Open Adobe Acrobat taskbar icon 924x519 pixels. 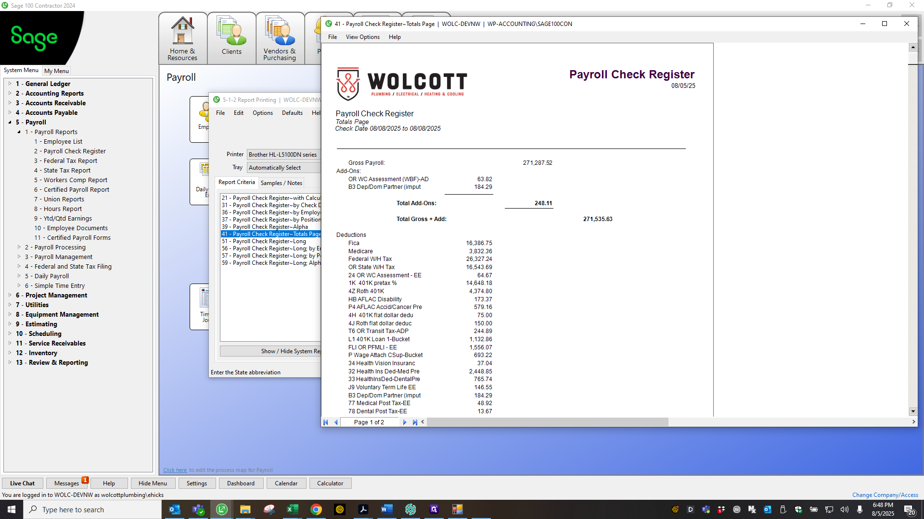pos(363,509)
